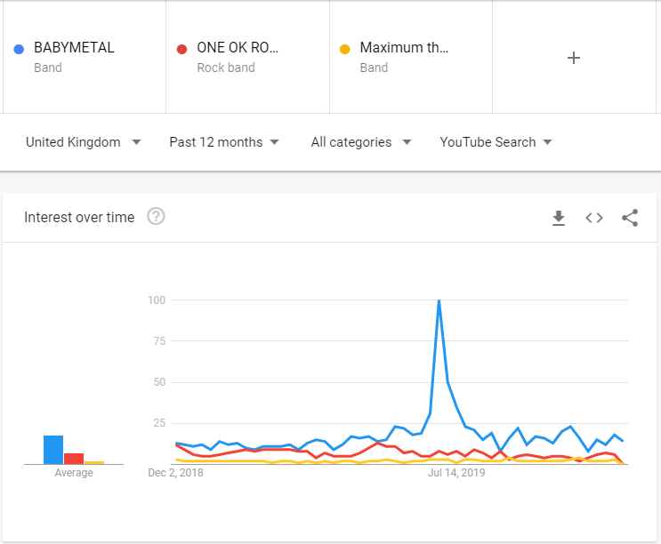Open the All categories dropdown

tap(361, 142)
